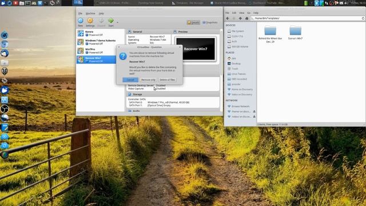Click the green Start arrow icon

pos(110,21)
